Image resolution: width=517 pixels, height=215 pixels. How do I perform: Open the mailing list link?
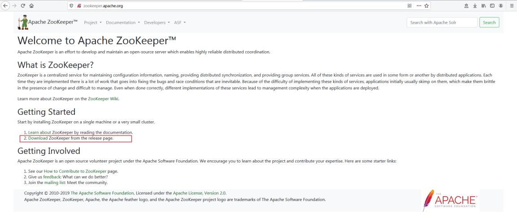pyautogui.click(x=55, y=182)
